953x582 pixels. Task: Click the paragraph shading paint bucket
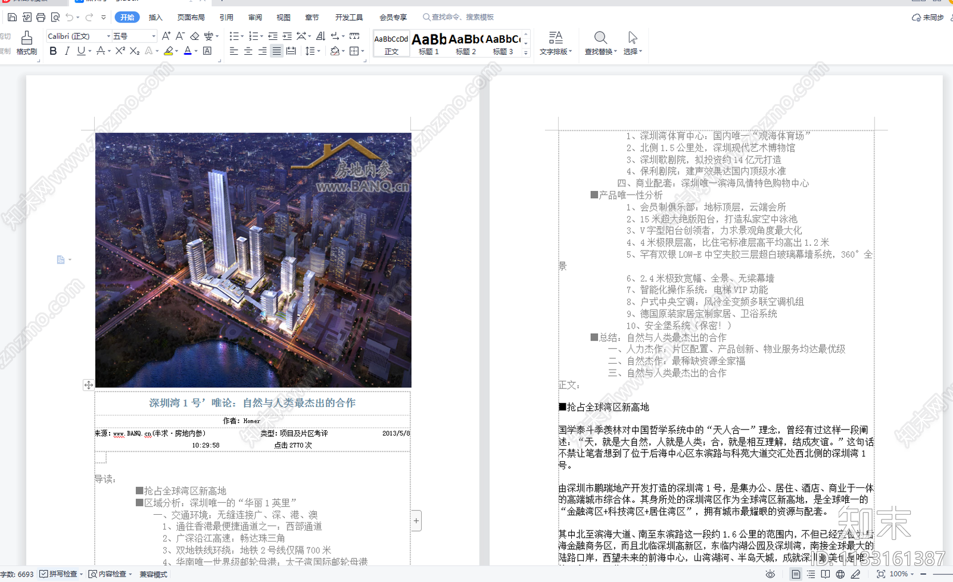point(335,51)
